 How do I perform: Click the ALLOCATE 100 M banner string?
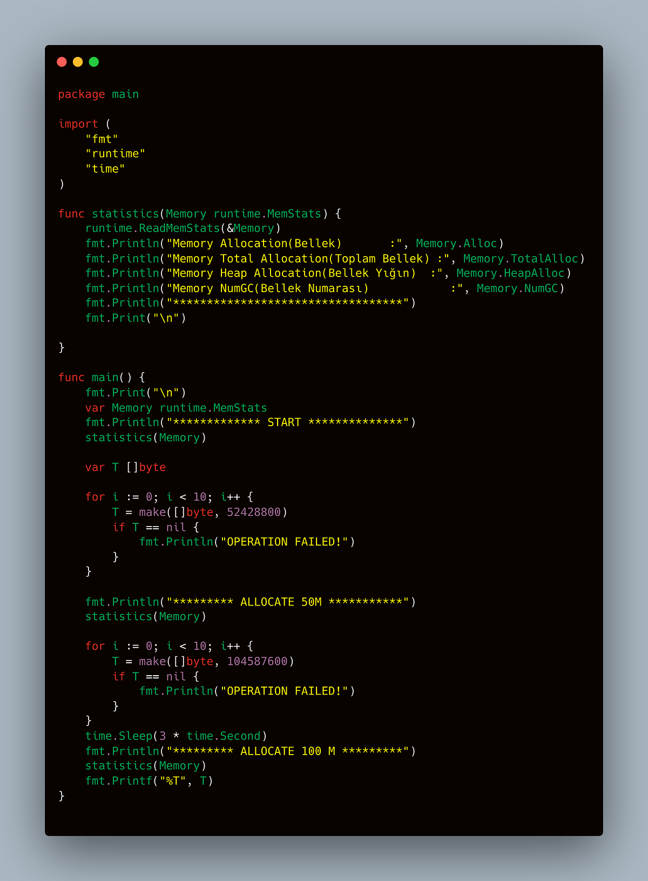[288, 751]
